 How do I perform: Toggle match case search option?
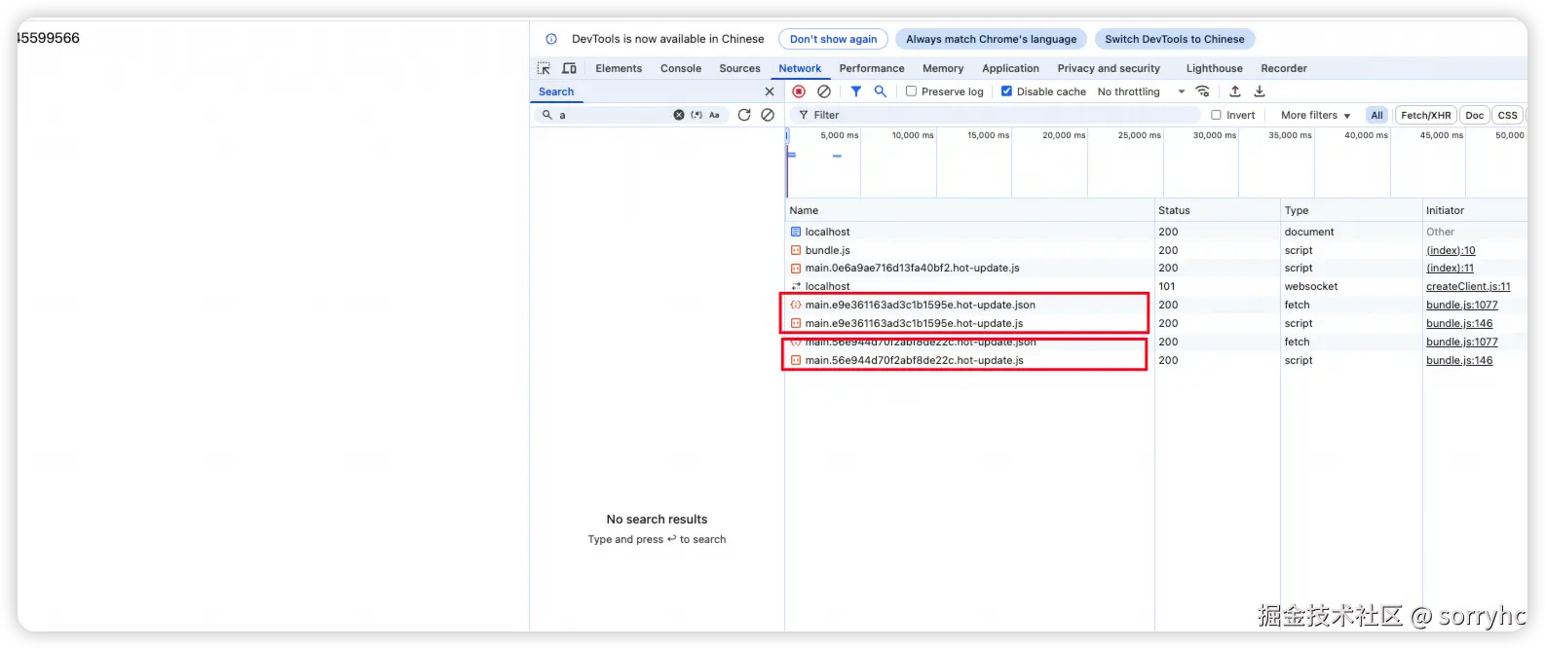tap(714, 115)
